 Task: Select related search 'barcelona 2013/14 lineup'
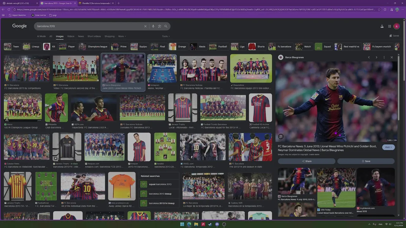(159, 203)
